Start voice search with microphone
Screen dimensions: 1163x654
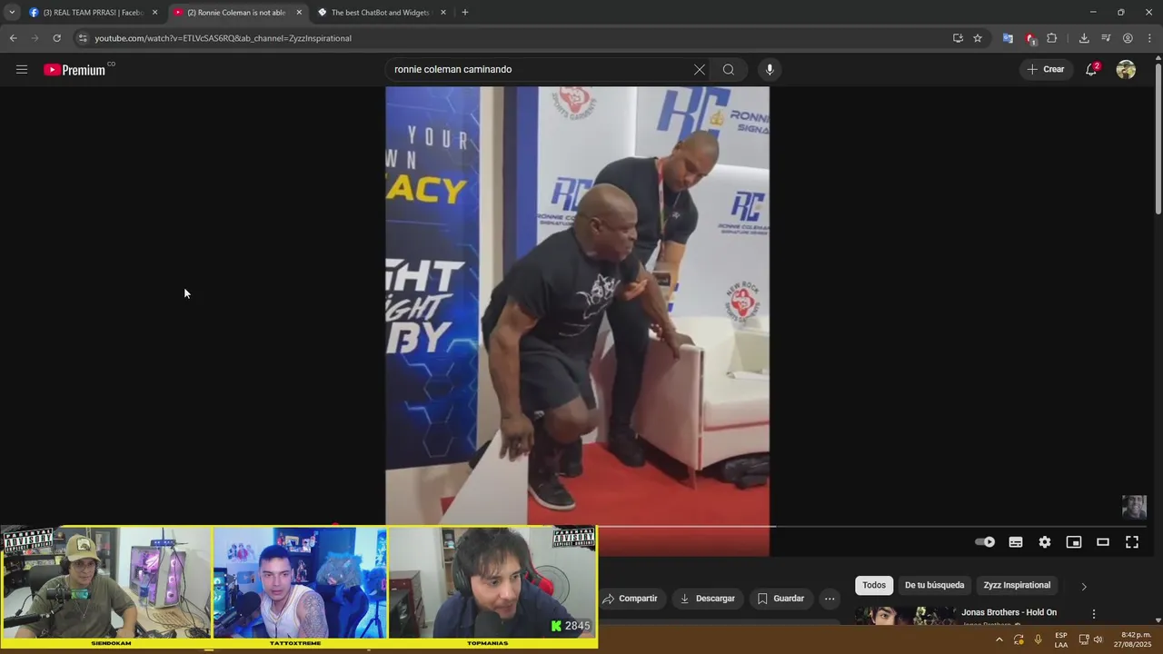pyautogui.click(x=770, y=70)
